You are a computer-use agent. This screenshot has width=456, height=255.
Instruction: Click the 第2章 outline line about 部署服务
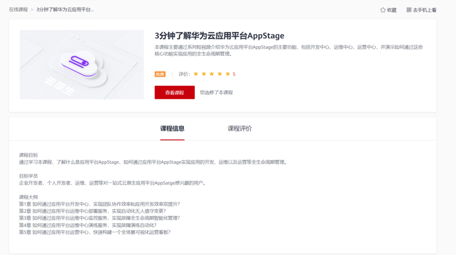(x=93, y=211)
